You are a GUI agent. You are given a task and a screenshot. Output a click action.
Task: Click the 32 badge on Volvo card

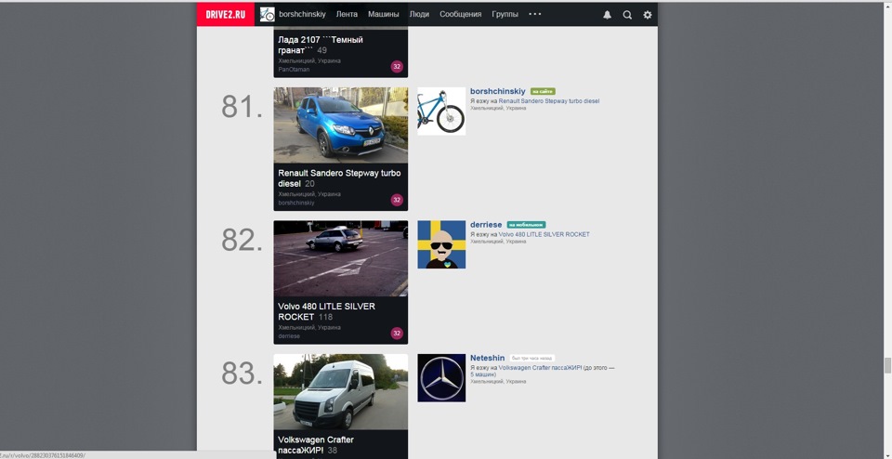(x=397, y=334)
